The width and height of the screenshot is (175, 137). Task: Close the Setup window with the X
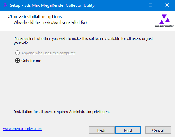[x=167, y=5]
